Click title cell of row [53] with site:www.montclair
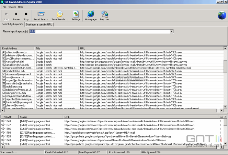The image size is (228, 155). tap(56, 68)
